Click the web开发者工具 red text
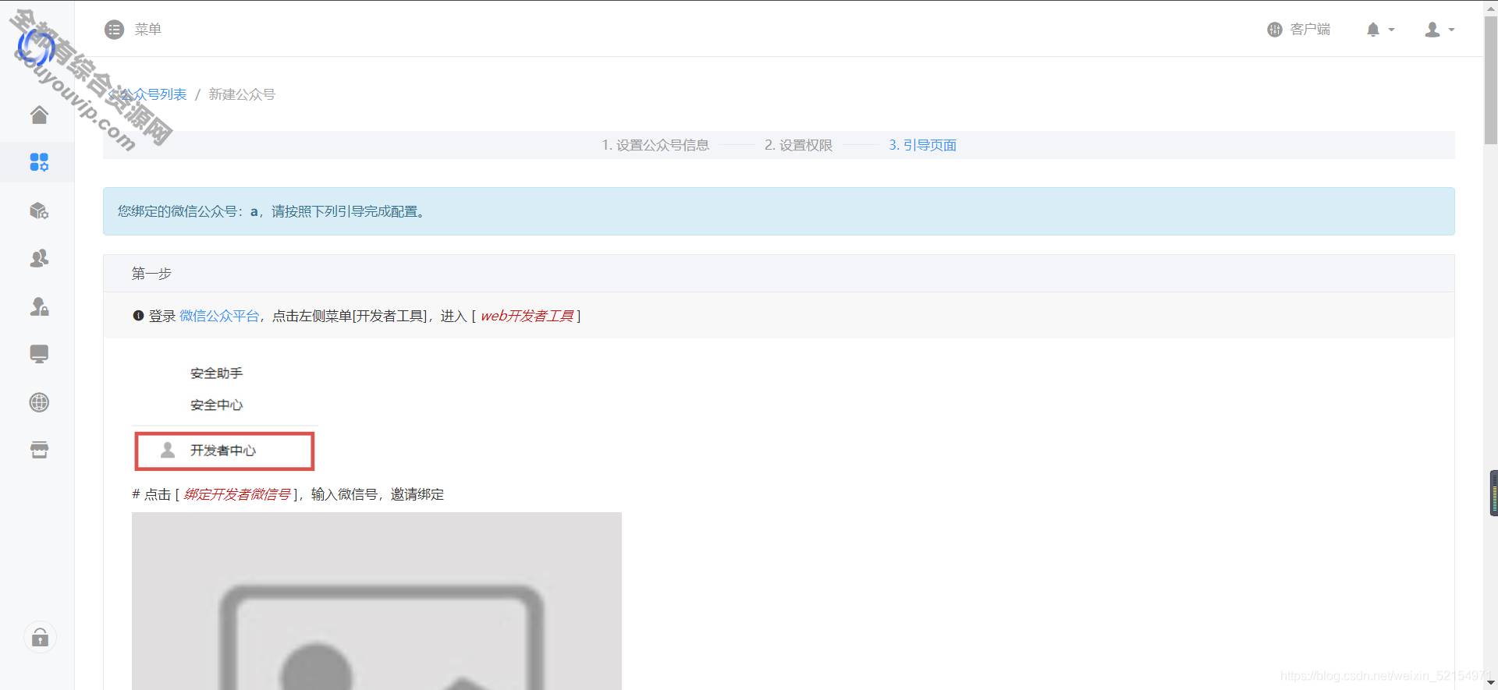 tap(527, 316)
